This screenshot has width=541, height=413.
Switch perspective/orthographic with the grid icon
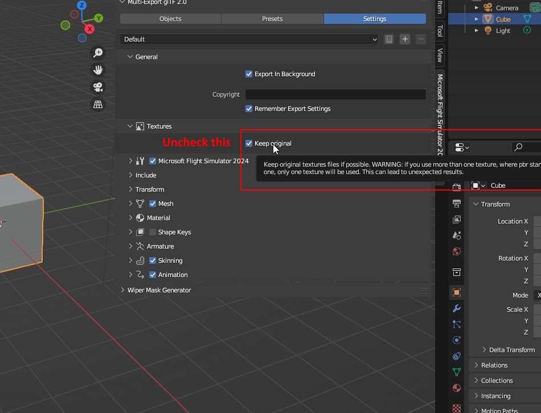click(98, 104)
